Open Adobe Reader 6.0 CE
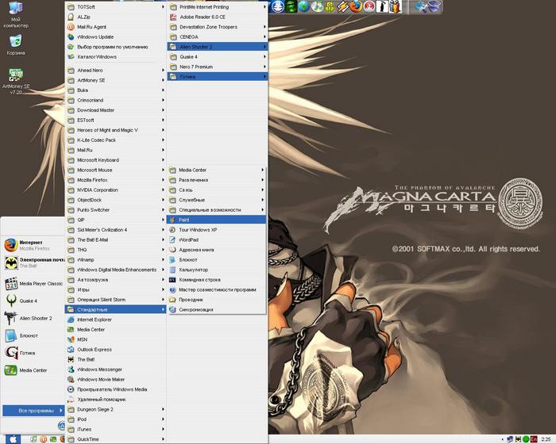556x444 pixels. (218, 17)
